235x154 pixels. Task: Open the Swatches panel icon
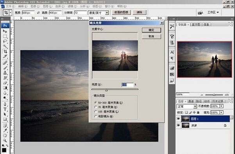[x=172, y=74]
